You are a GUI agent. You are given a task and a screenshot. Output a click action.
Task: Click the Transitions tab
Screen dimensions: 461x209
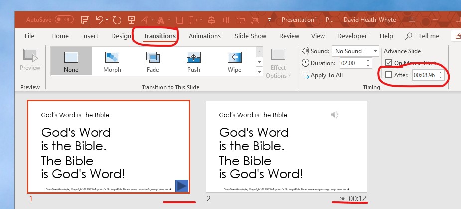pos(159,36)
